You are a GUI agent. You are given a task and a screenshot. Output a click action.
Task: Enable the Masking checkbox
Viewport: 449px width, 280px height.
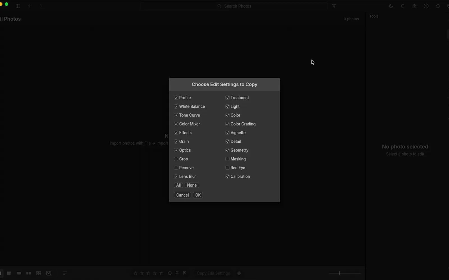pyautogui.click(x=227, y=159)
